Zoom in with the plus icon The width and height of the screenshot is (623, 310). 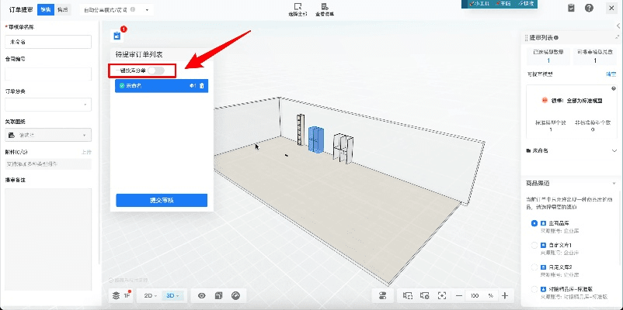tap(505, 295)
